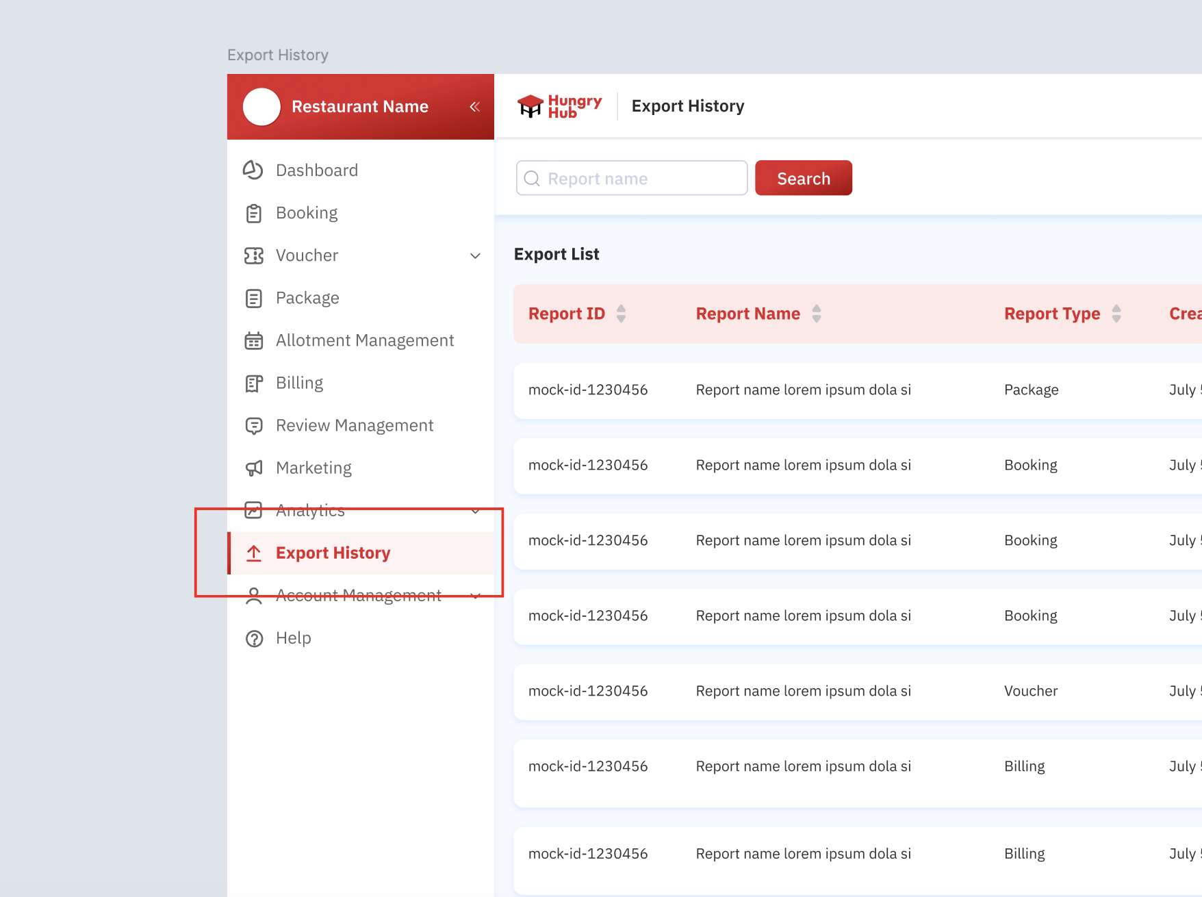Click the Package document icon
1202x897 pixels.
[253, 299]
